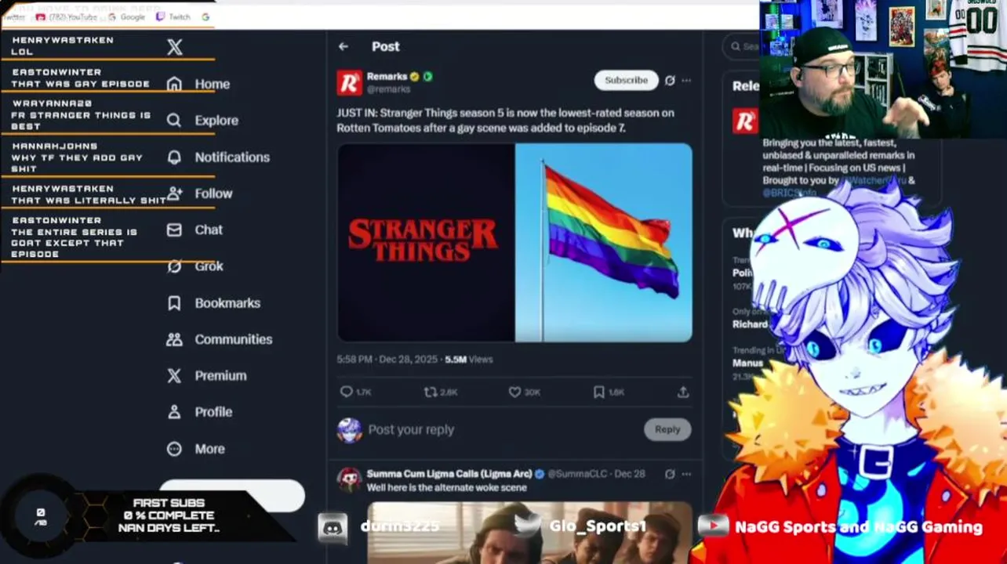Open the Twitch browser bookmark
The width and height of the screenshot is (1007, 564).
[173, 16]
